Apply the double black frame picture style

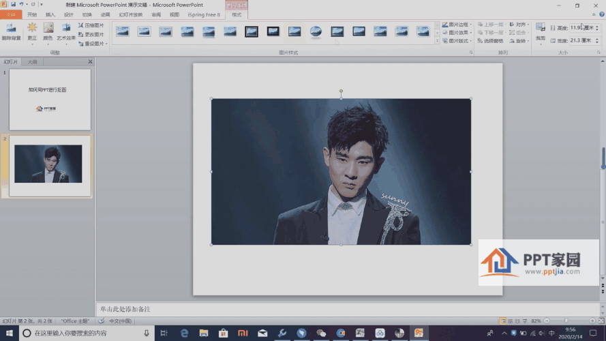252,31
